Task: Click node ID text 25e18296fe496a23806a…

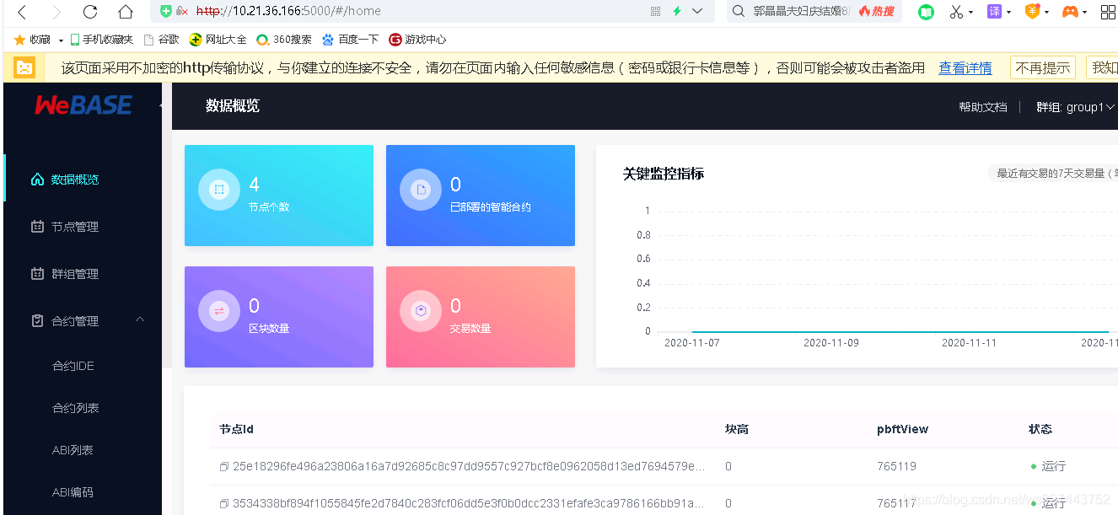Action: click(x=469, y=466)
